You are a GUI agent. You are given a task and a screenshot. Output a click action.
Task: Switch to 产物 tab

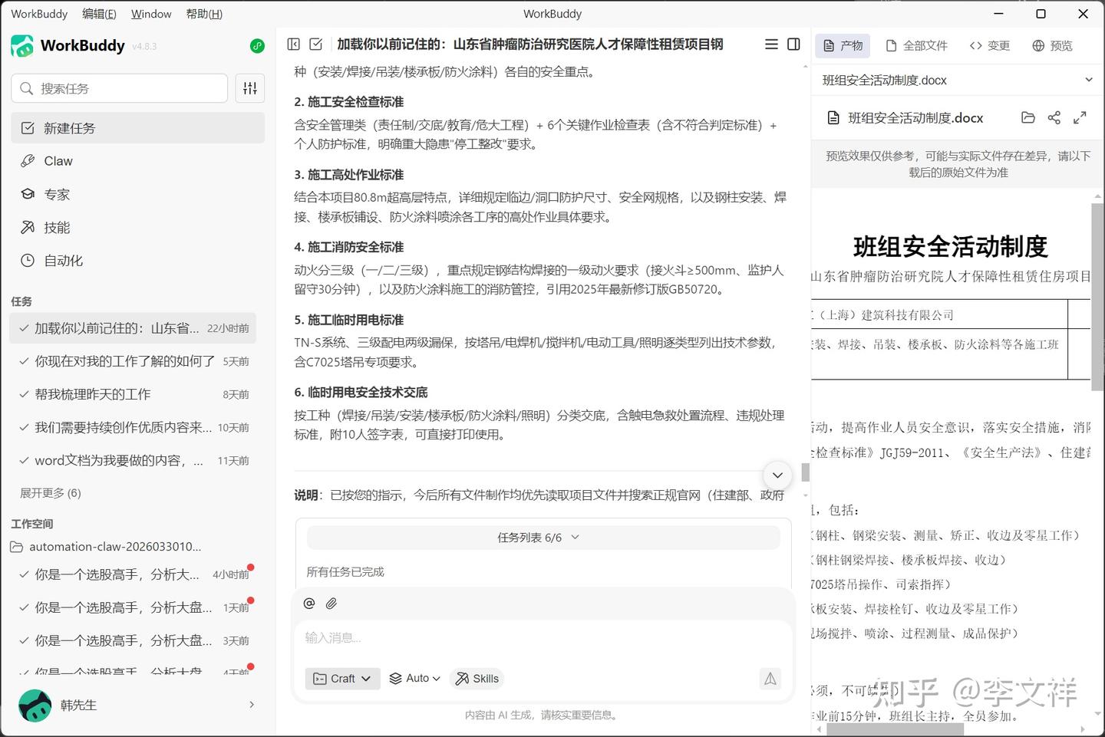(x=843, y=46)
